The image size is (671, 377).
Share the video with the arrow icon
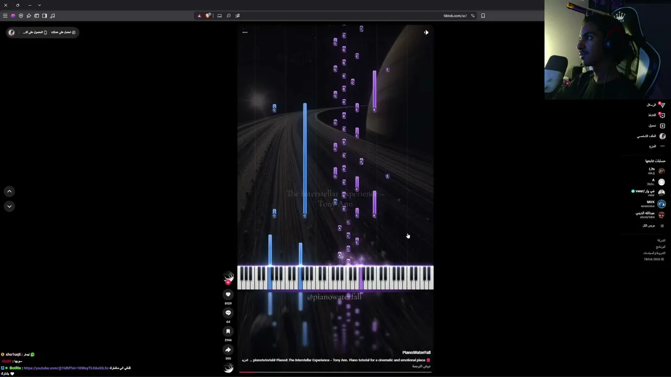click(x=228, y=349)
